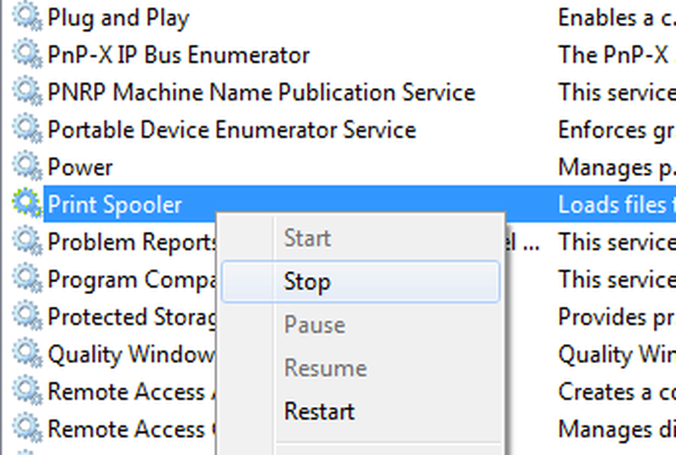676x455 pixels.
Task: Click the Power service gear icon
Action: tap(28, 167)
